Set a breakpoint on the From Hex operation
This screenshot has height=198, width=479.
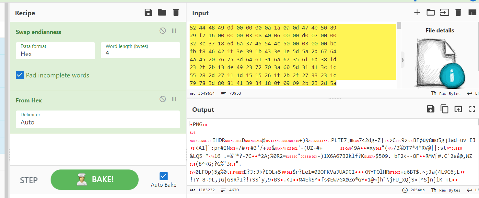174,99
